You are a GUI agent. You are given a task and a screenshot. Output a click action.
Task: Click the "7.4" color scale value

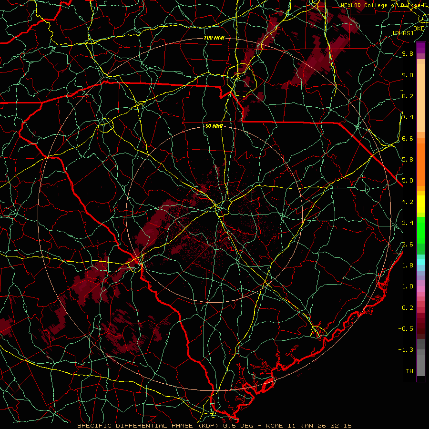click(x=408, y=117)
